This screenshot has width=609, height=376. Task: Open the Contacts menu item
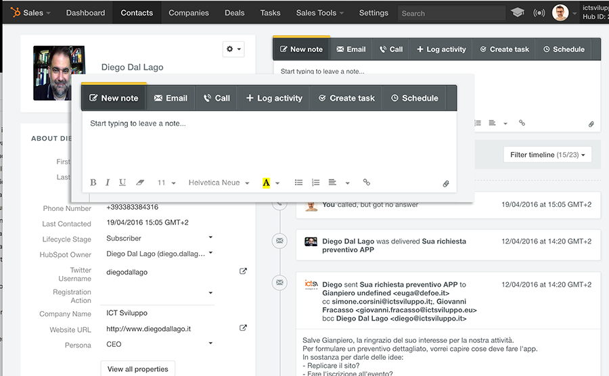137,13
